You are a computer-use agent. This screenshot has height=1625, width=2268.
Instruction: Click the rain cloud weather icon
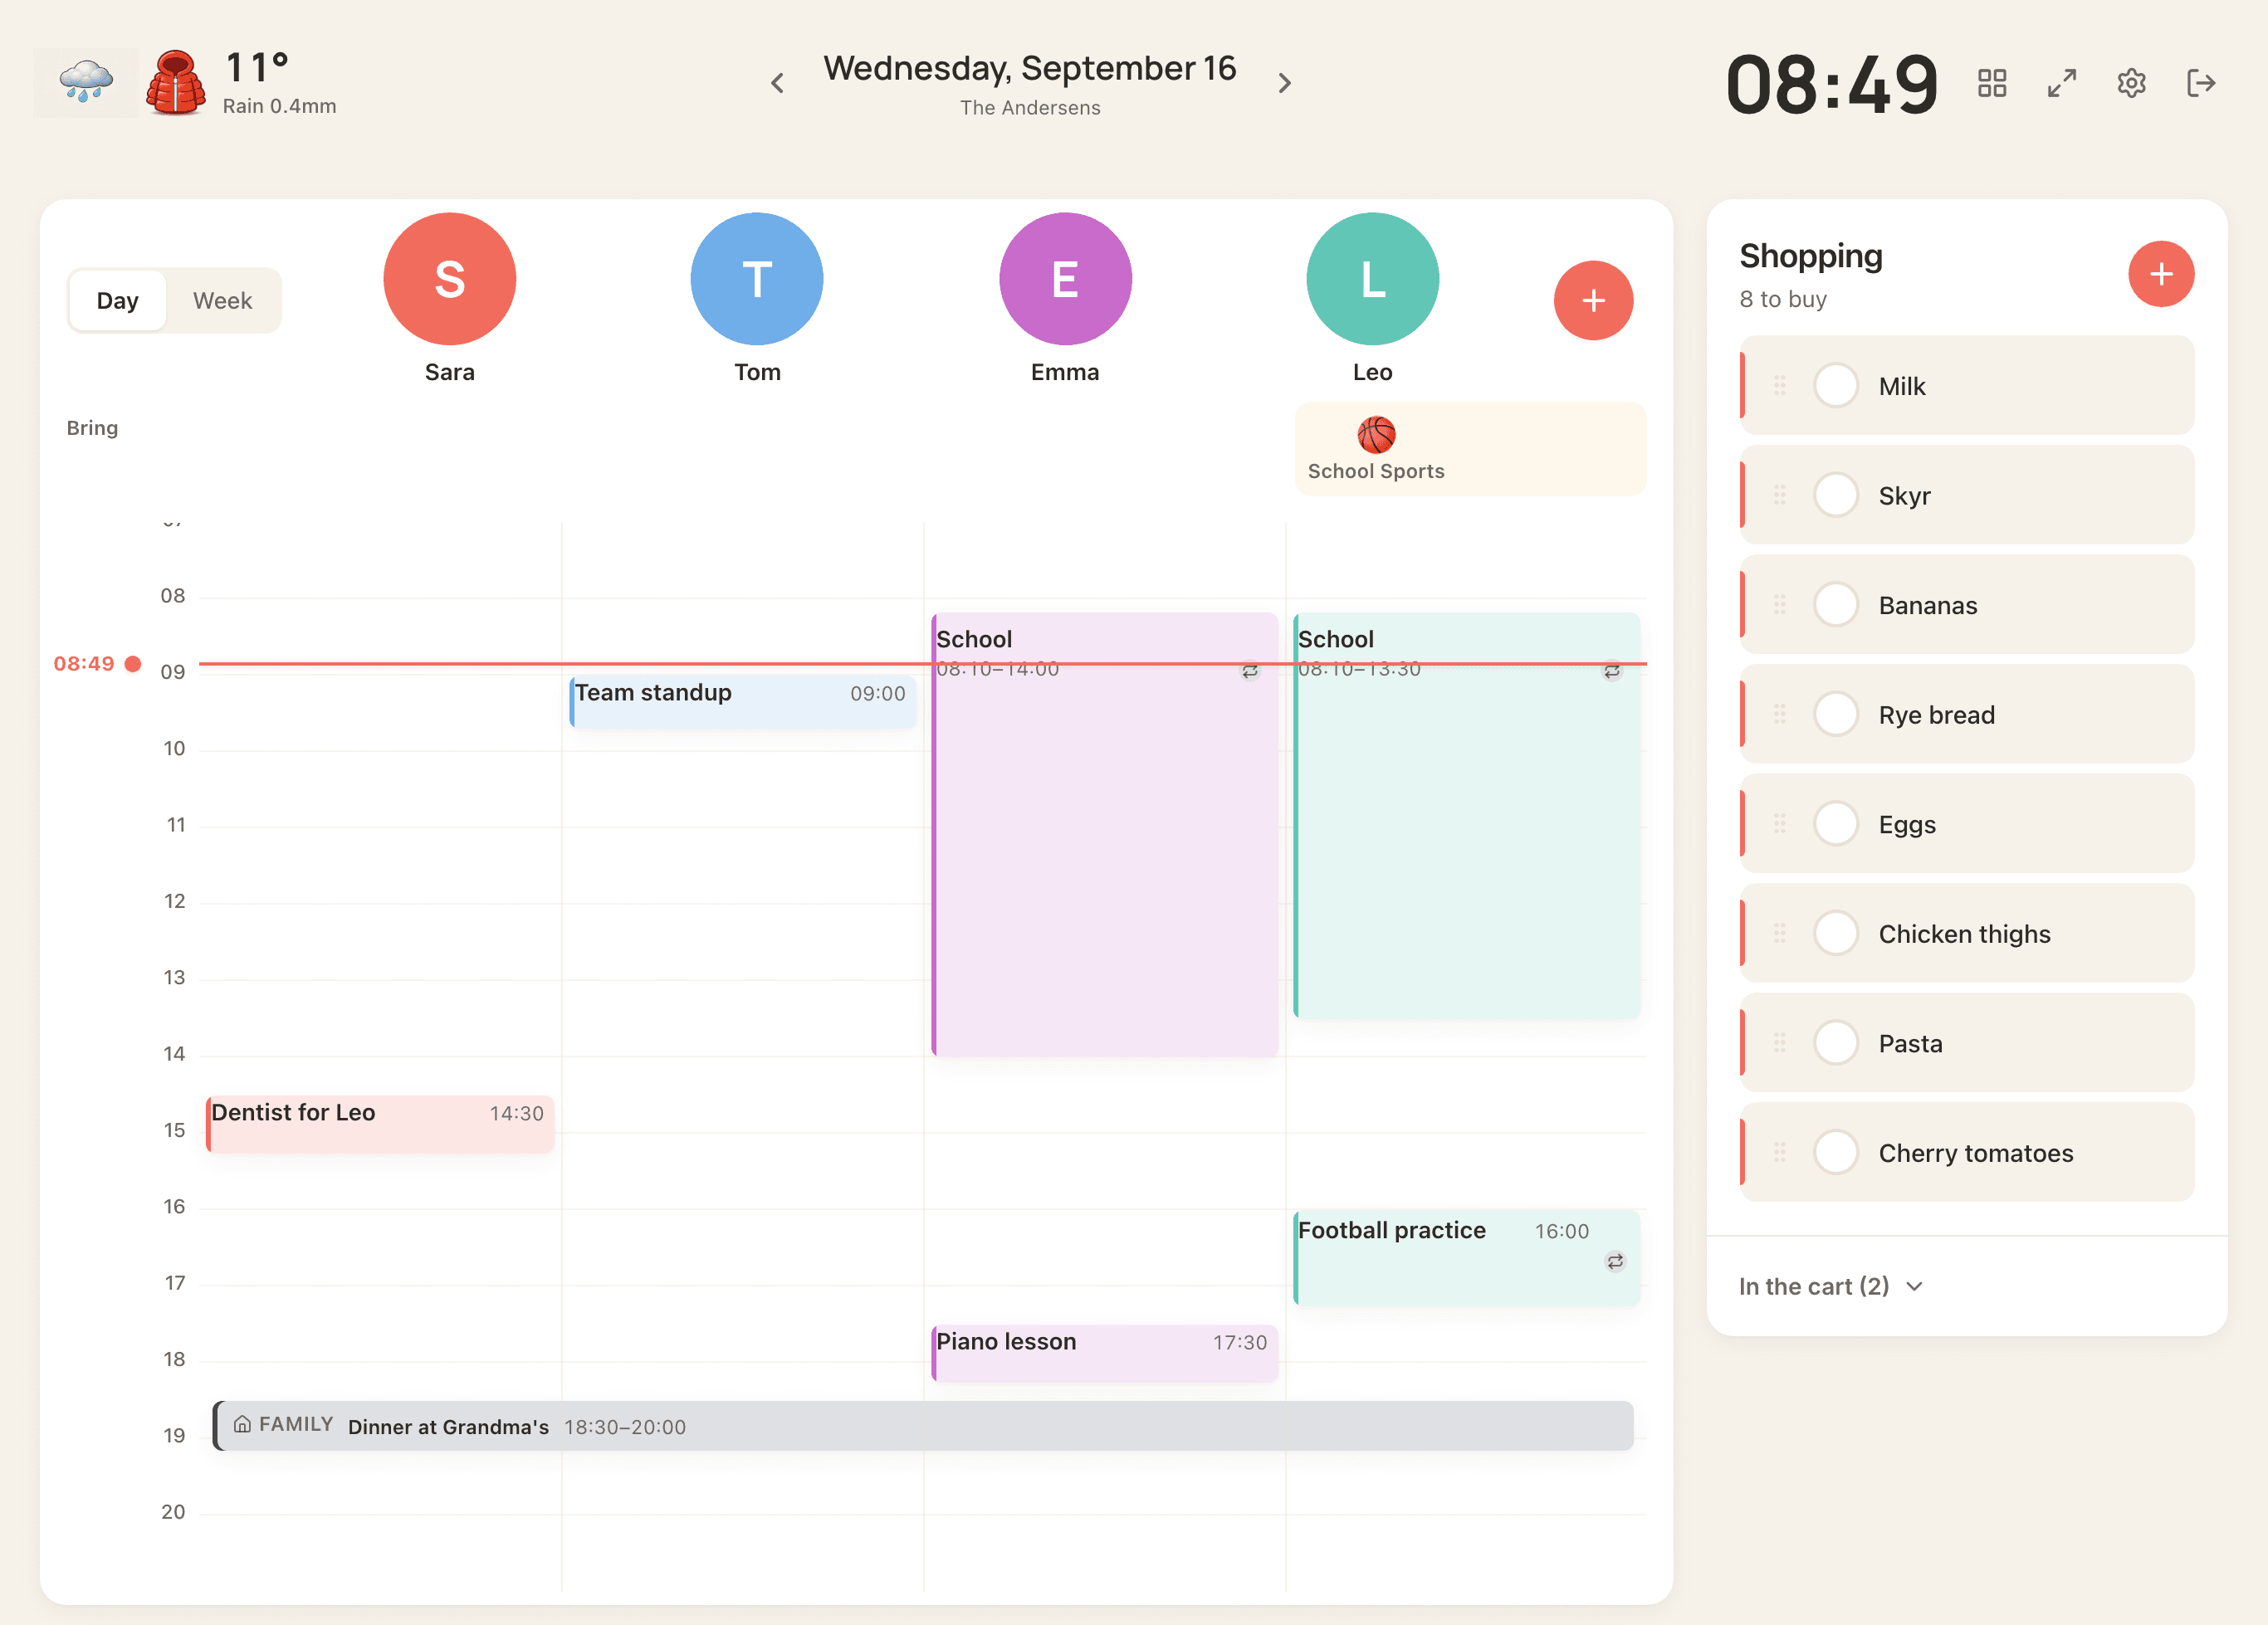[x=86, y=83]
